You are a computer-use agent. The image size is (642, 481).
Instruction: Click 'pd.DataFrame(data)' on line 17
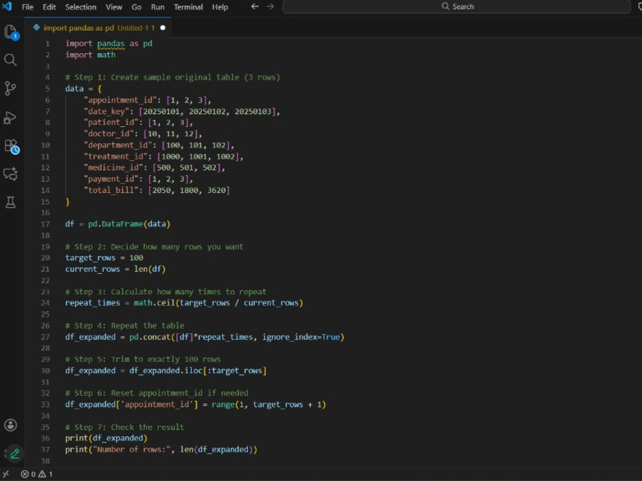pyautogui.click(x=129, y=224)
